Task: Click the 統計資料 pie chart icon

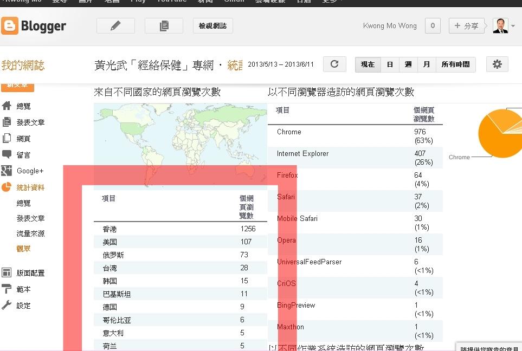Action: (x=7, y=187)
